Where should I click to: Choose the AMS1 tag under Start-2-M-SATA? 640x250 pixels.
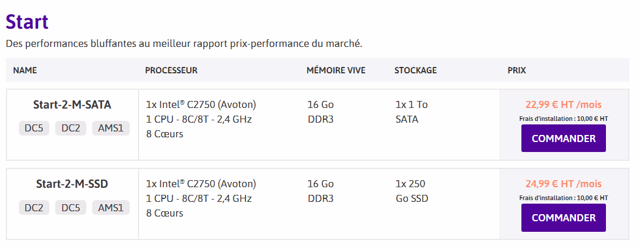[110, 127]
